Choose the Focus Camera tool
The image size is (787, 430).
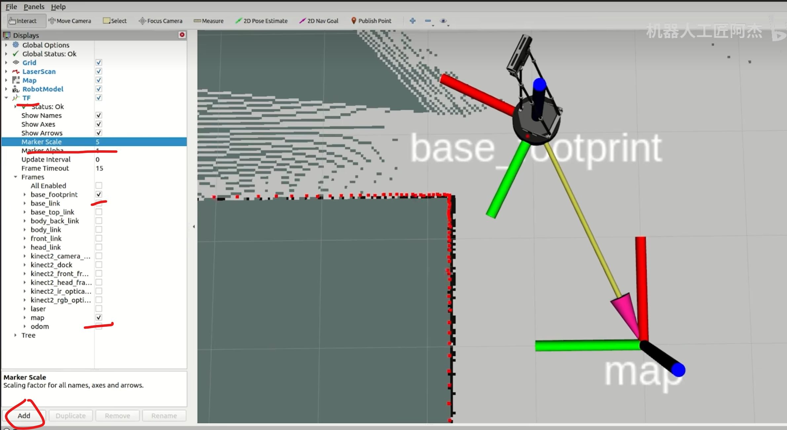161,21
